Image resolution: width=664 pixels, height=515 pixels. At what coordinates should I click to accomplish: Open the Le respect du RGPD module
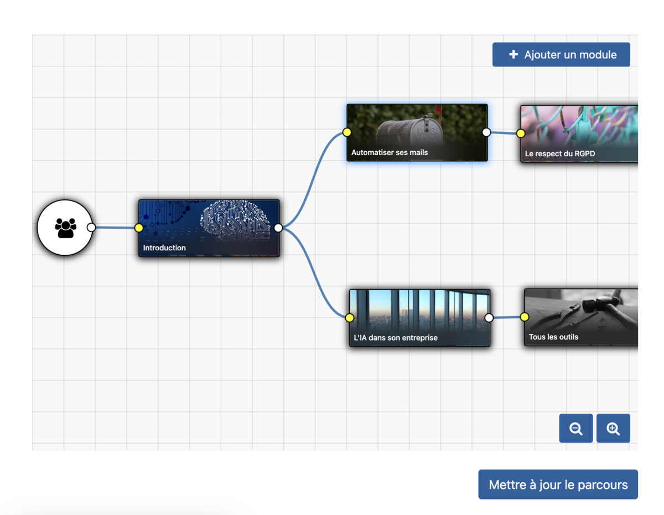(579, 134)
